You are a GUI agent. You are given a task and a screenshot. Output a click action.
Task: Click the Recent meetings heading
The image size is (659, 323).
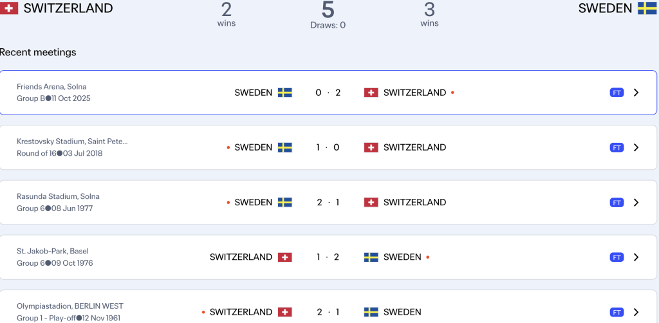click(x=39, y=52)
